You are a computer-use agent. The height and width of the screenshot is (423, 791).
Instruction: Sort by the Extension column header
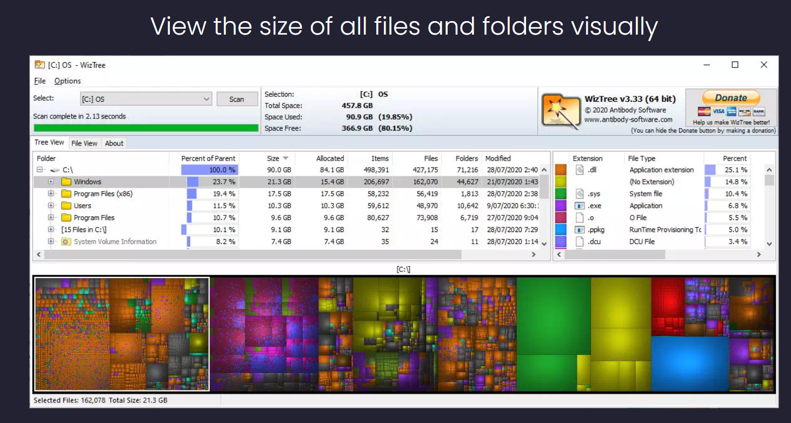(x=588, y=158)
